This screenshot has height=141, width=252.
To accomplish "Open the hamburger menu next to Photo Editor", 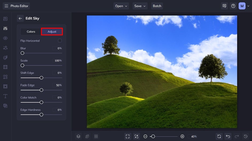I will 6,6.
